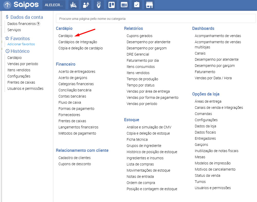Image resolution: width=257 pixels, height=202 pixels.
Task: Click the up-arrow circle icon beside Saipos logo
Action: tap(7, 5)
